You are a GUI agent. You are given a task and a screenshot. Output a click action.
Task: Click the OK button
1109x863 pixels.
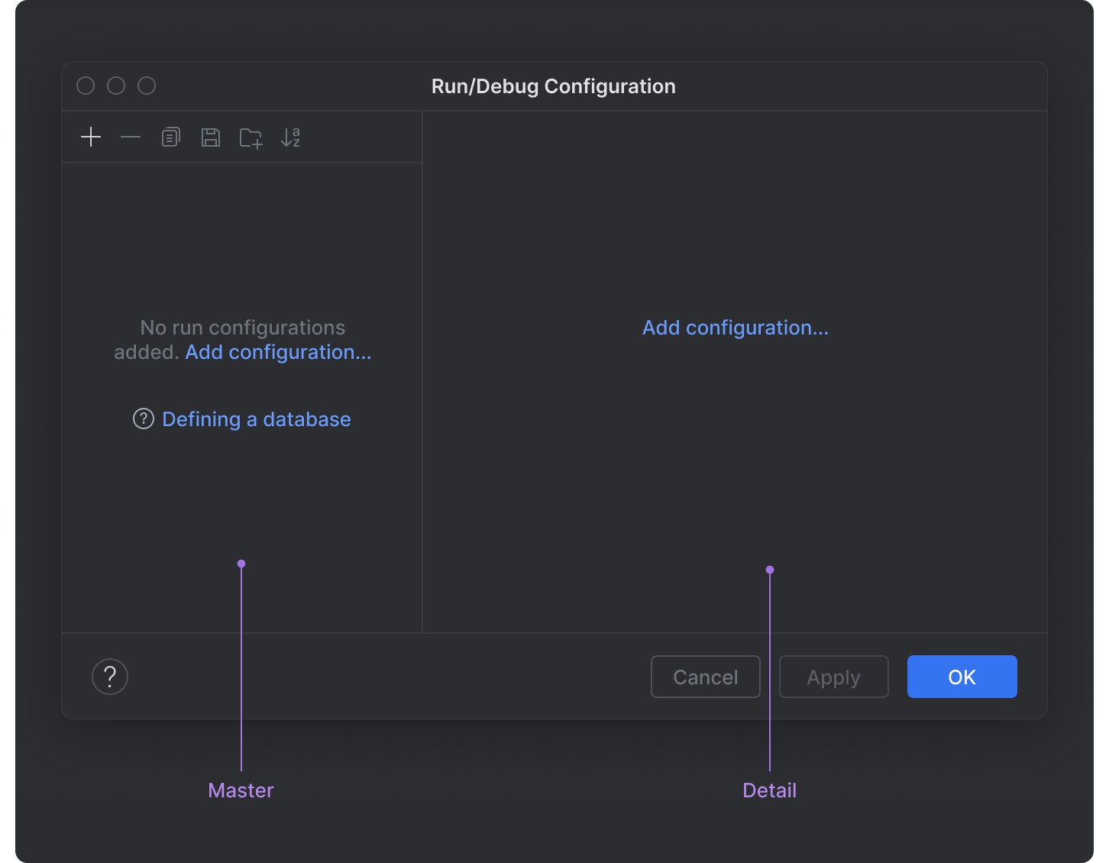click(962, 677)
